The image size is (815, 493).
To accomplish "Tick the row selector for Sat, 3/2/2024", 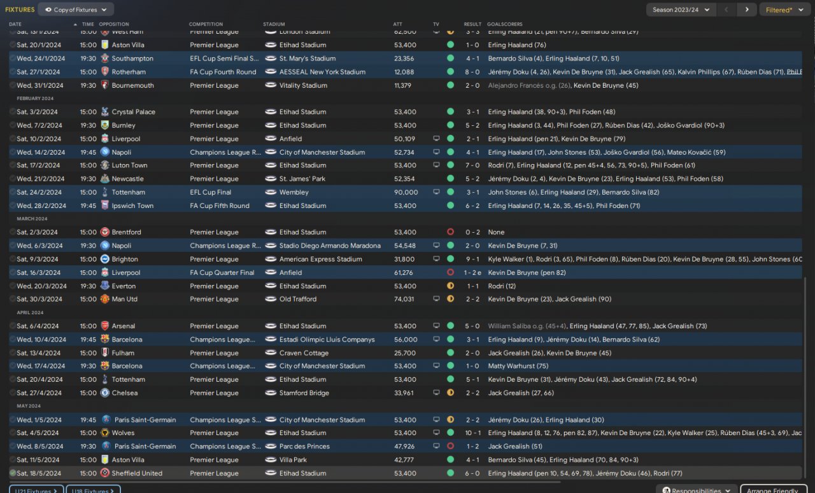I will click(13, 112).
